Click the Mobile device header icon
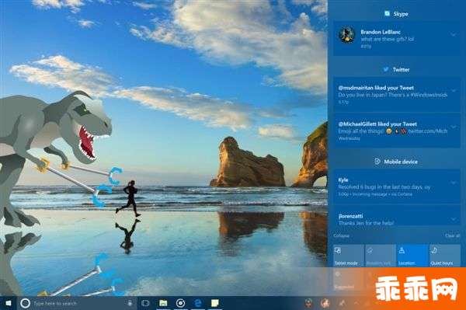 (x=377, y=162)
